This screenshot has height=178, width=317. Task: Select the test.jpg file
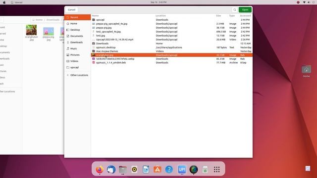tap(172, 36)
